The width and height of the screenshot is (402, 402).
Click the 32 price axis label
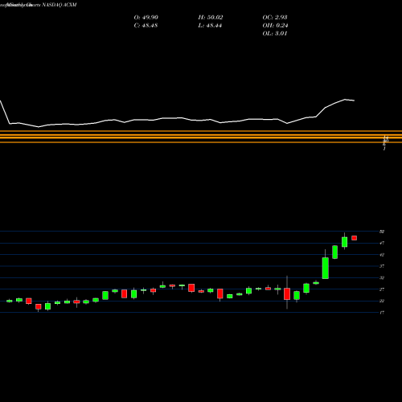(382, 278)
